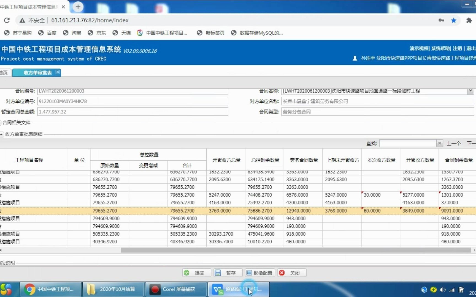
Task: Click the 对方单位编号 field
Action: point(133,101)
